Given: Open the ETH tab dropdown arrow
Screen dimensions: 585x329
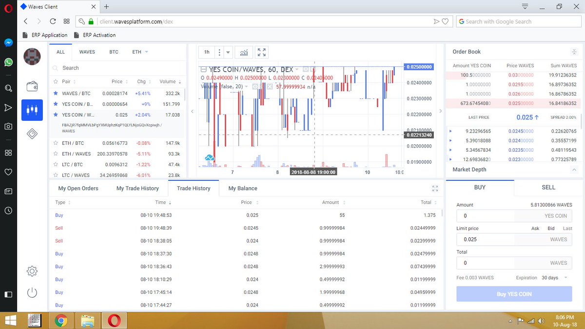Looking at the screenshot, I should [146, 52].
